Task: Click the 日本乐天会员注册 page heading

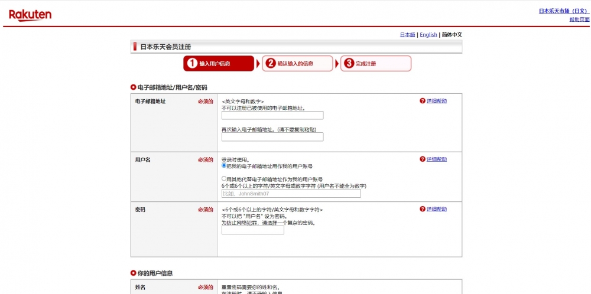Action: click(165, 47)
